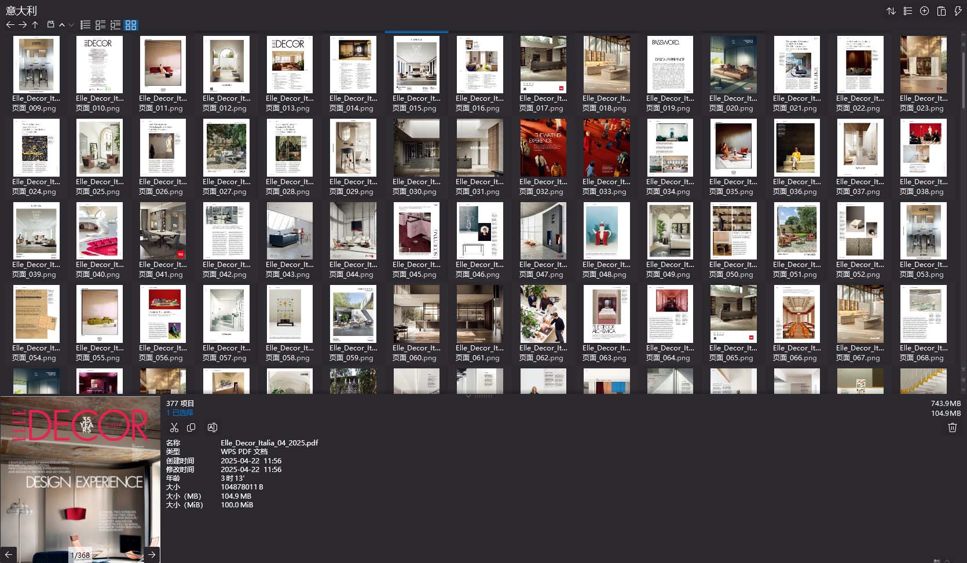This screenshot has height=563, width=967.
Task: Click the circled plus new item icon
Action: (x=924, y=11)
